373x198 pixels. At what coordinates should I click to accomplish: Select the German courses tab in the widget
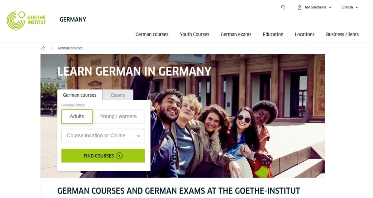pyautogui.click(x=80, y=95)
